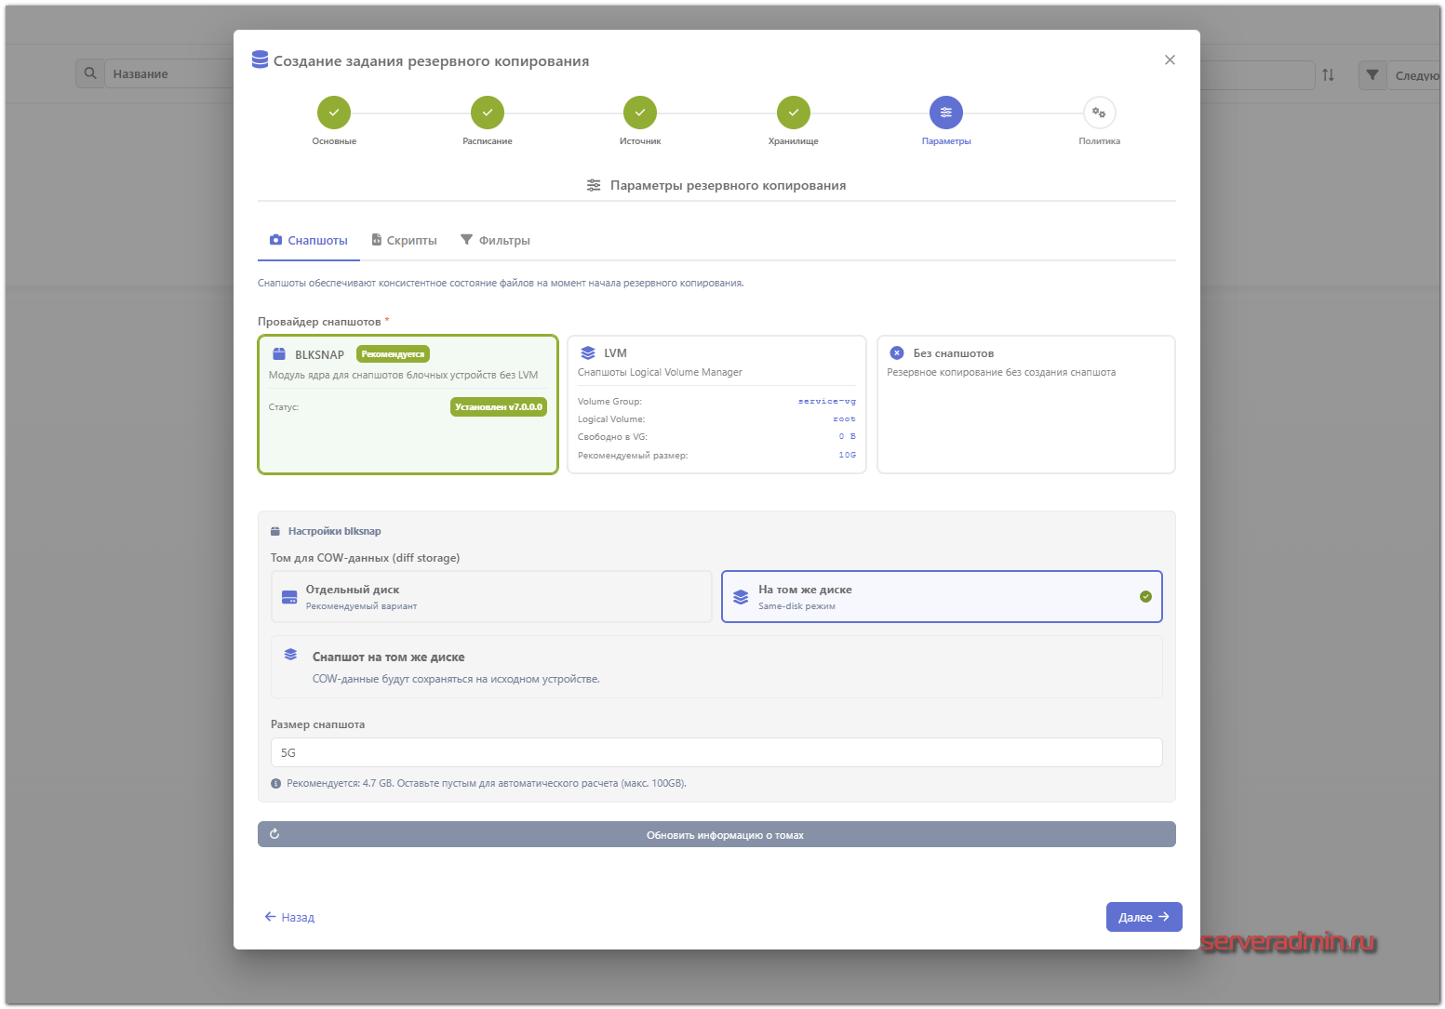Click the Далее button
Viewport: 1445px width, 1009px height.
click(x=1144, y=917)
